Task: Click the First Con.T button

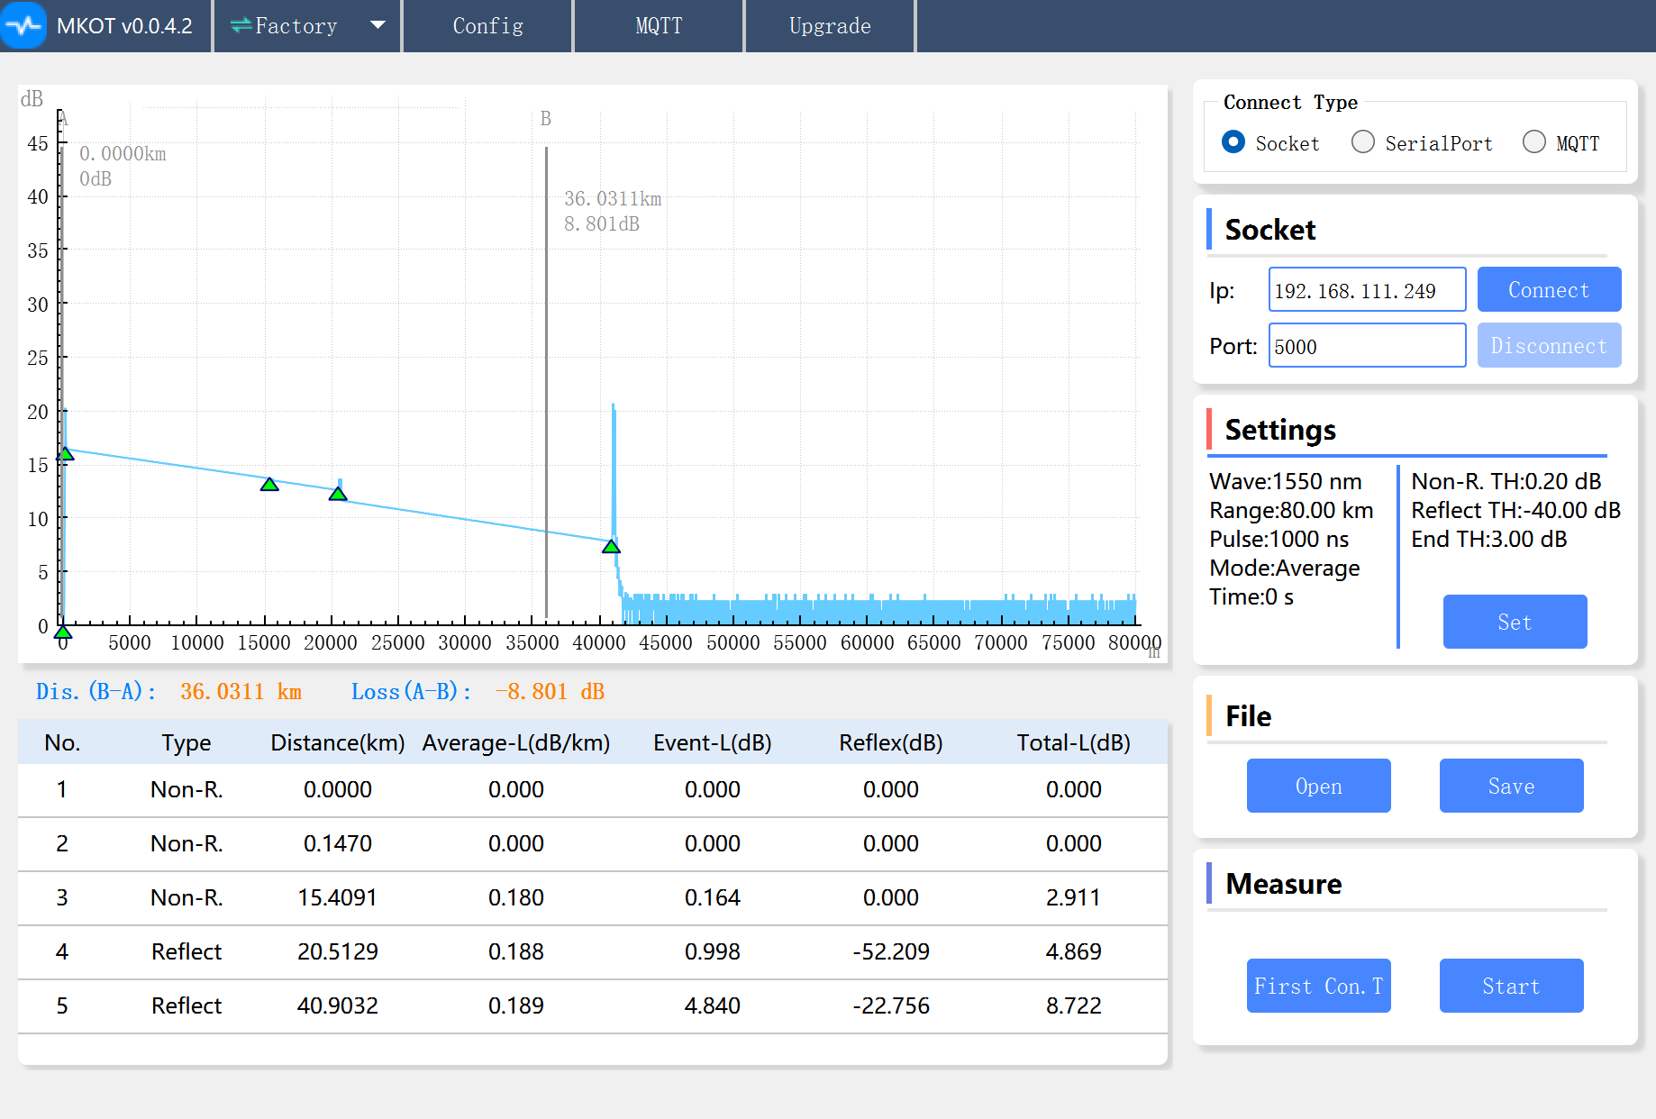Action: pyautogui.click(x=1318, y=986)
